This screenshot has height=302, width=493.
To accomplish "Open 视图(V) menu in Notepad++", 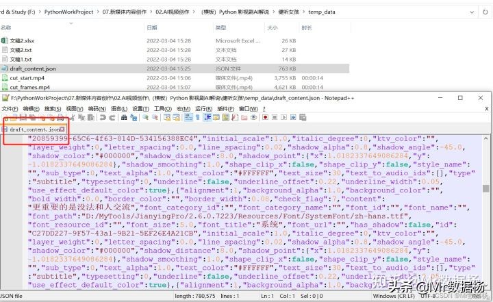I will tap(75, 108).
